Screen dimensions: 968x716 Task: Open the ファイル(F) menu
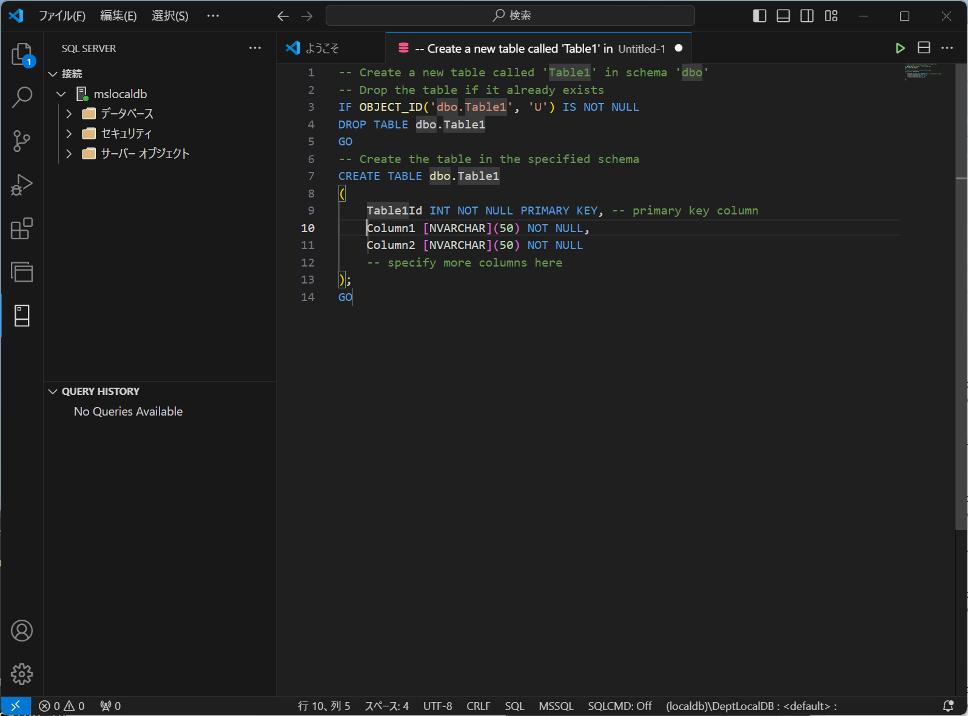pyautogui.click(x=62, y=16)
